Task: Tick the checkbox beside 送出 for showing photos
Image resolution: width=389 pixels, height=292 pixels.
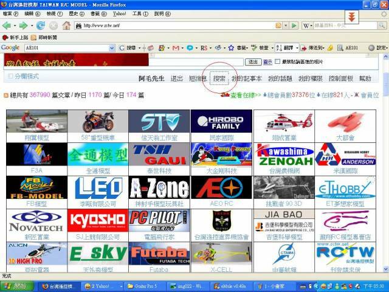Action: pyautogui.click(x=278, y=61)
